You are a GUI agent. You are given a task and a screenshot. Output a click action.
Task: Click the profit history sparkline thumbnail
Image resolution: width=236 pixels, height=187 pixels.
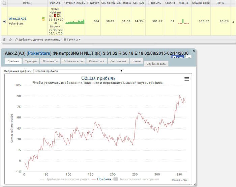coord(75,22)
